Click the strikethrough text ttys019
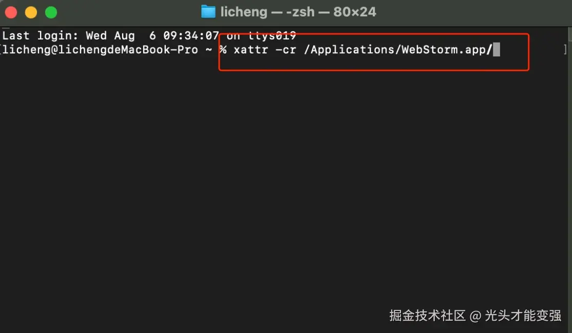The height and width of the screenshot is (333, 572). [273, 35]
